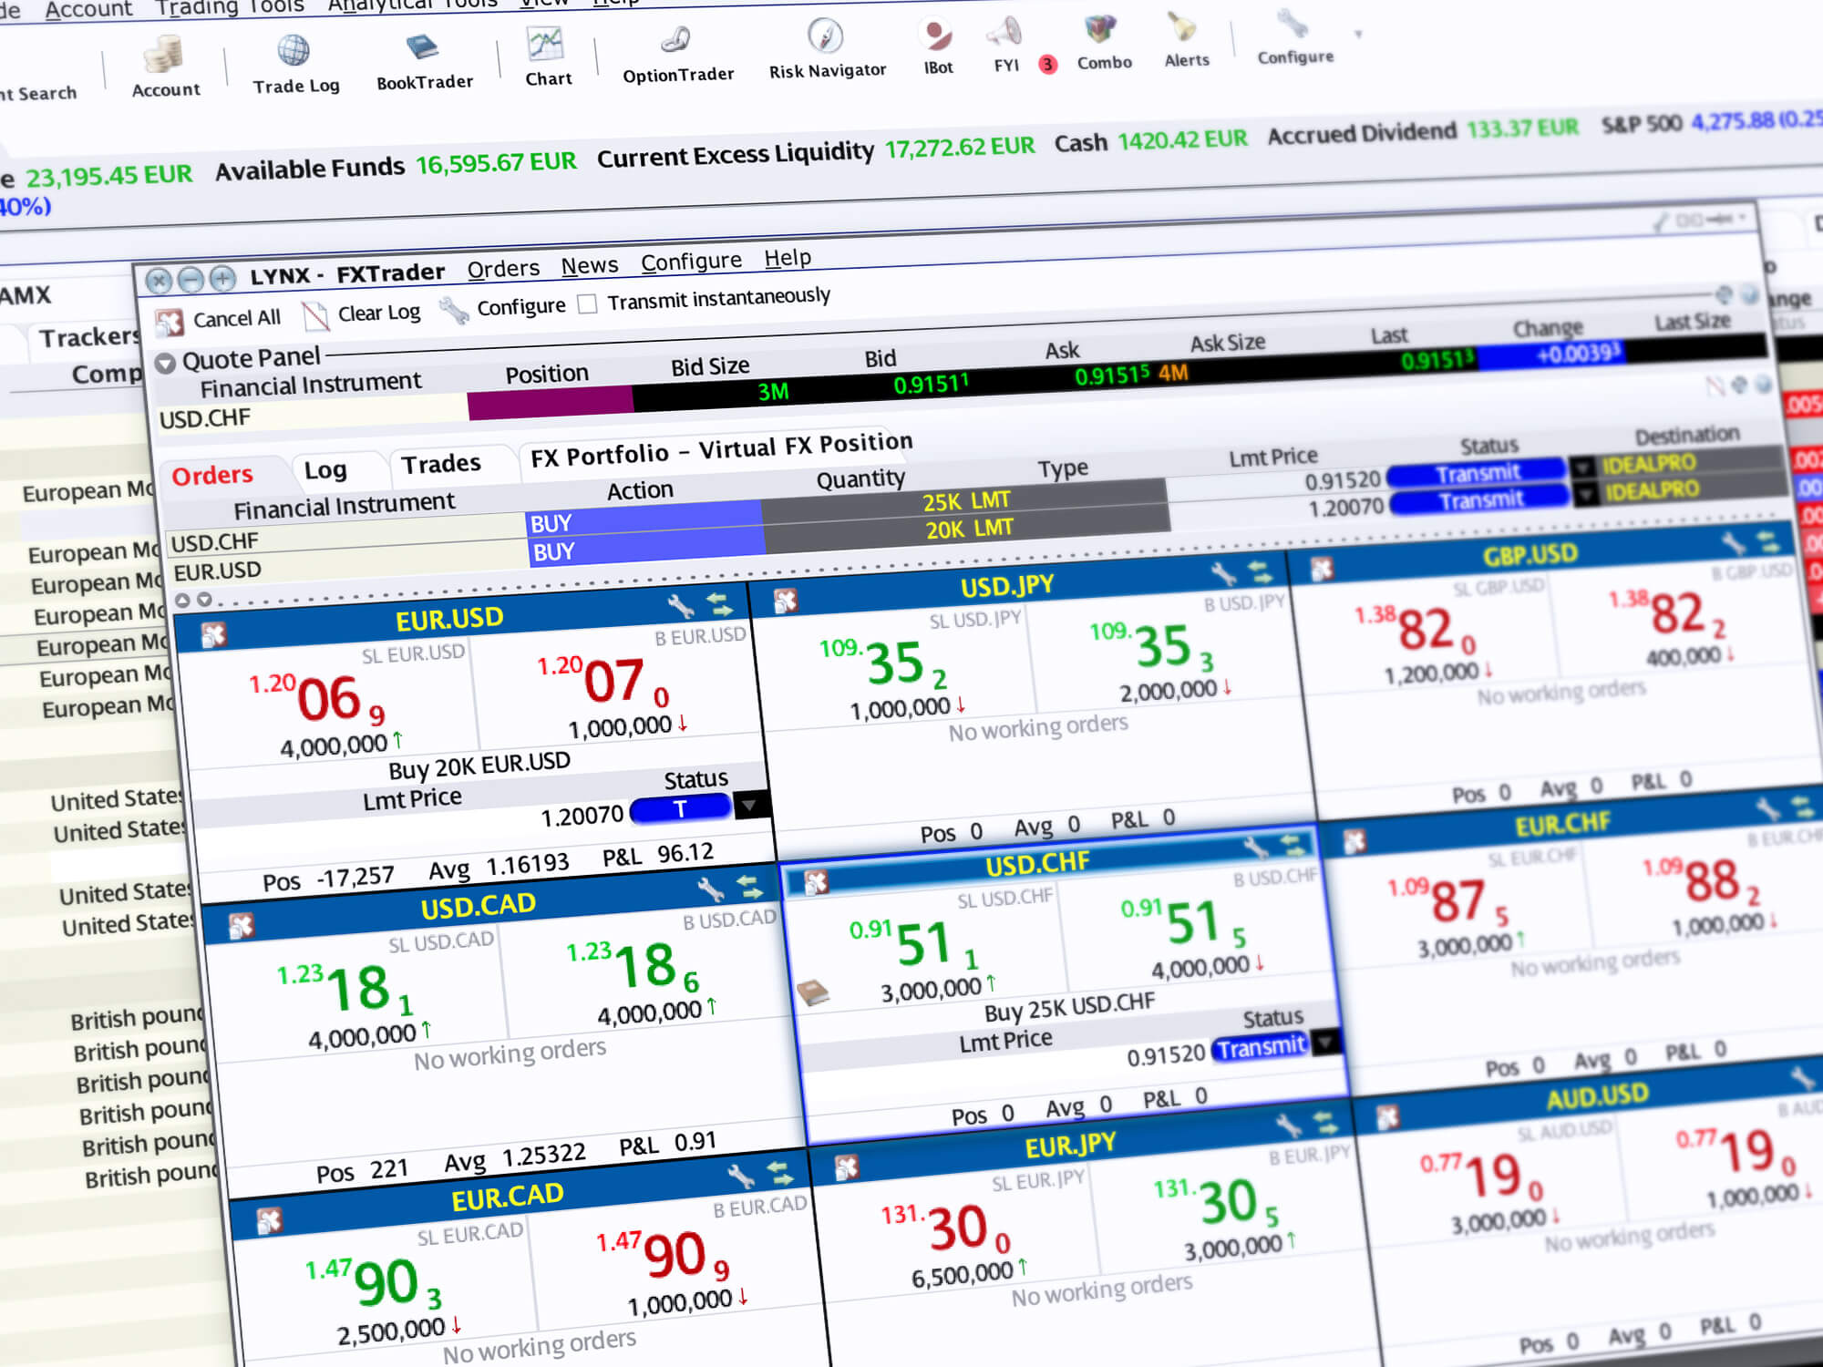Click the GBP.USD sell price 1.3882

tap(1416, 629)
